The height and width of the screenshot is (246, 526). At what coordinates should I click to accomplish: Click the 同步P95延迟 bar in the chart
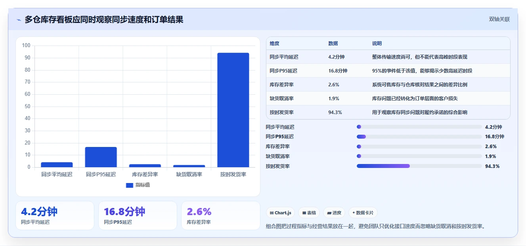tap(101, 157)
